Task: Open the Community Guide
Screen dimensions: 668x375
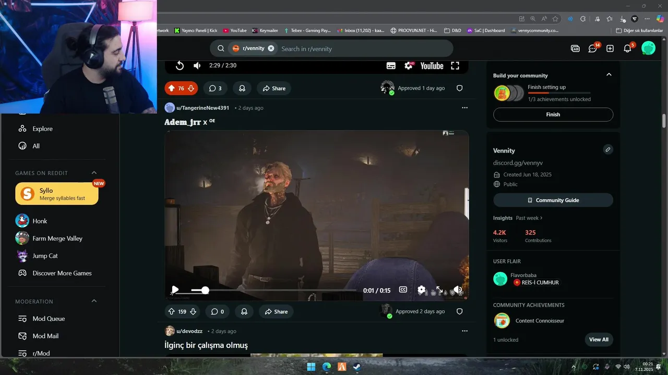Action: tap(553, 200)
